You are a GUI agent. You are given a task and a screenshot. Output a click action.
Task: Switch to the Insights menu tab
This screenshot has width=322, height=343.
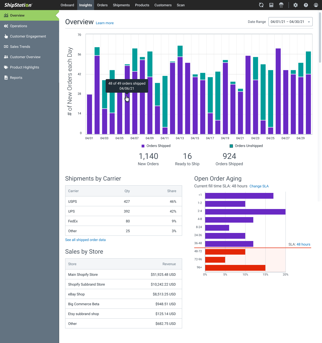(x=86, y=5)
